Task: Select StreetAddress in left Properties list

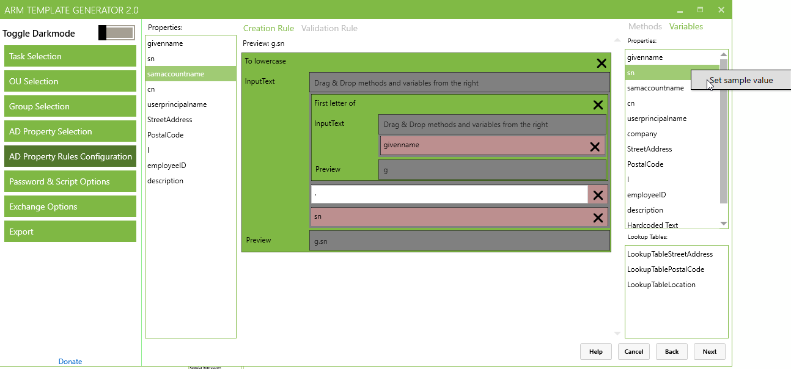Action: point(191,120)
